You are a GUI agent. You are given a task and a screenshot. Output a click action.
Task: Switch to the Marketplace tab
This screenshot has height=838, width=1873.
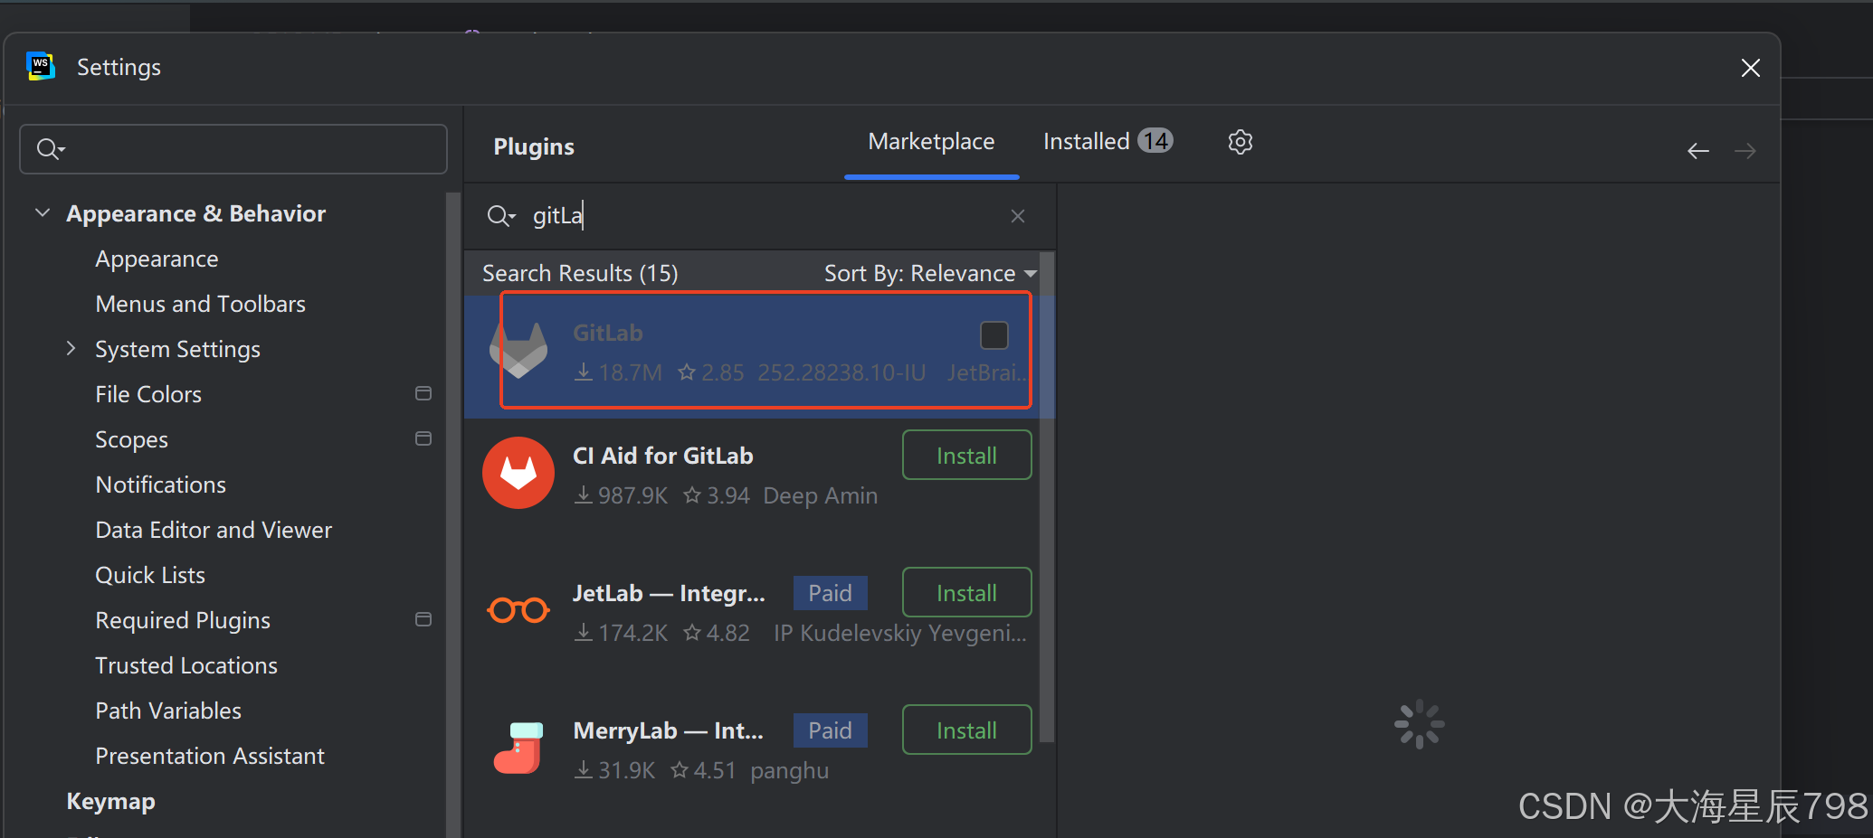[931, 142]
